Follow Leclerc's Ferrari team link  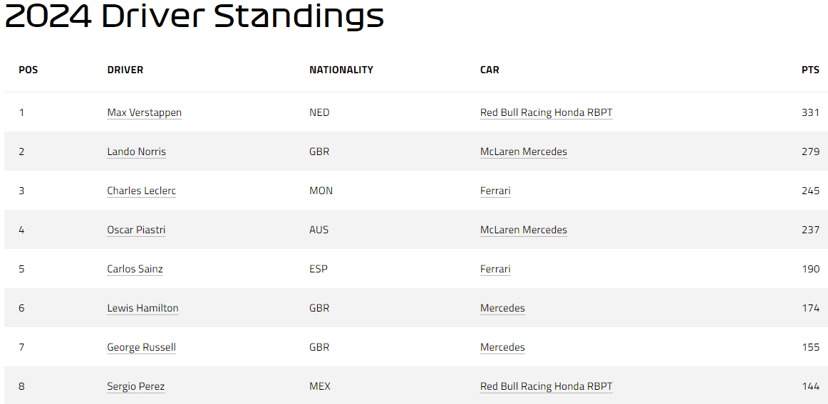495,191
